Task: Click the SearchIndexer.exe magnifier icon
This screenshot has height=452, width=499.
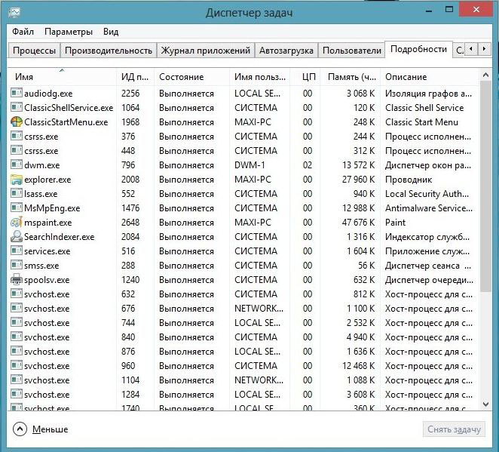Action: 17,237
